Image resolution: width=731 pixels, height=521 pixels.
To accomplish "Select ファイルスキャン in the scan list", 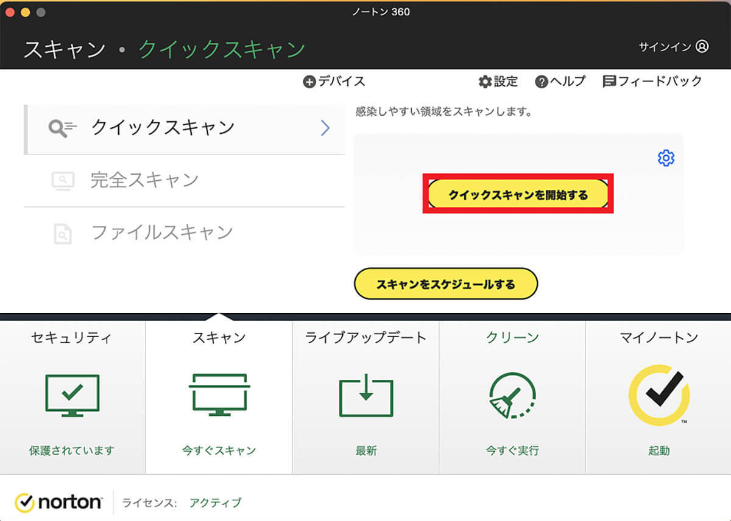I will point(184,233).
